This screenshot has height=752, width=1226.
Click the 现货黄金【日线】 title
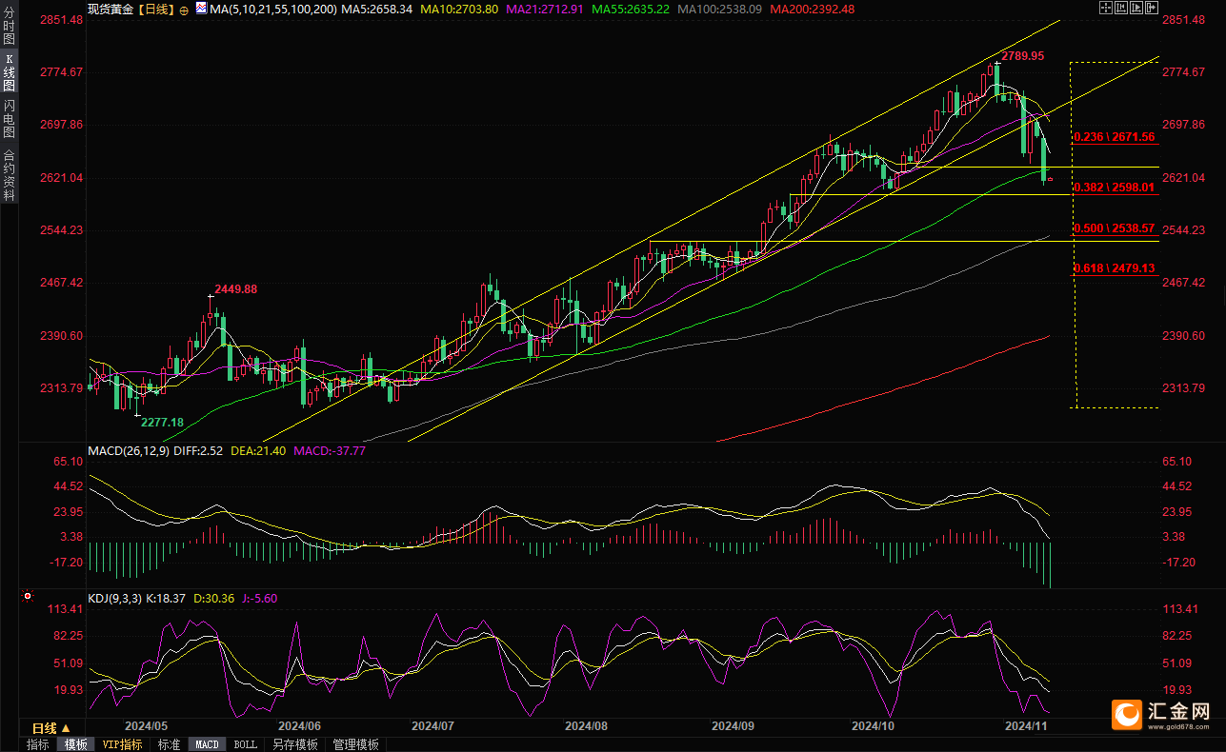coord(131,9)
